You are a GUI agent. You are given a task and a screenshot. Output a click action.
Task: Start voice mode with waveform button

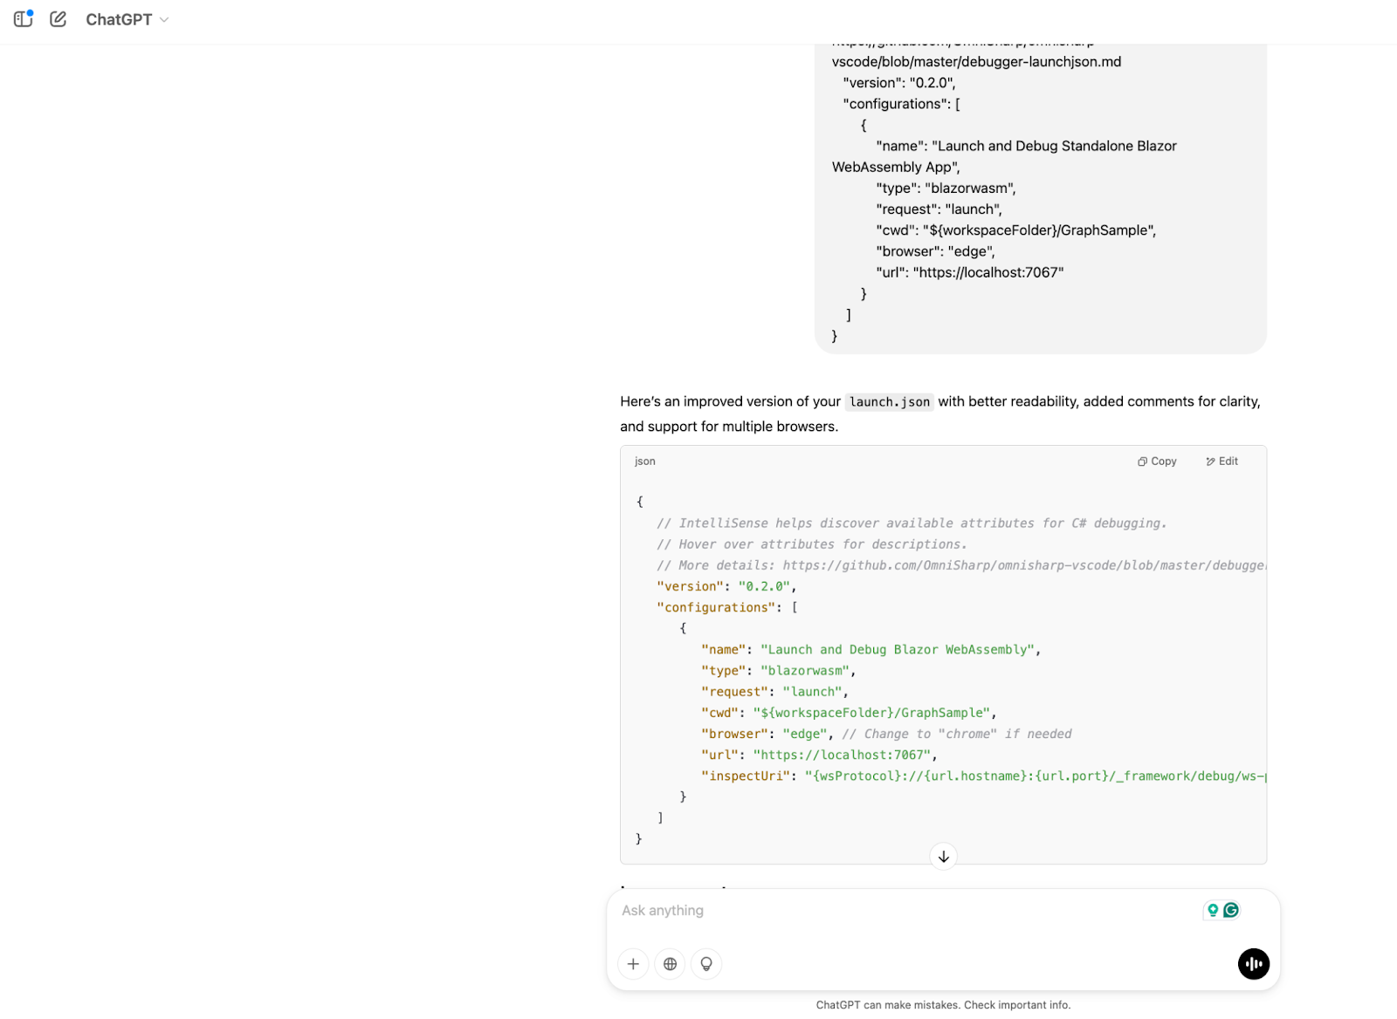pos(1253,964)
